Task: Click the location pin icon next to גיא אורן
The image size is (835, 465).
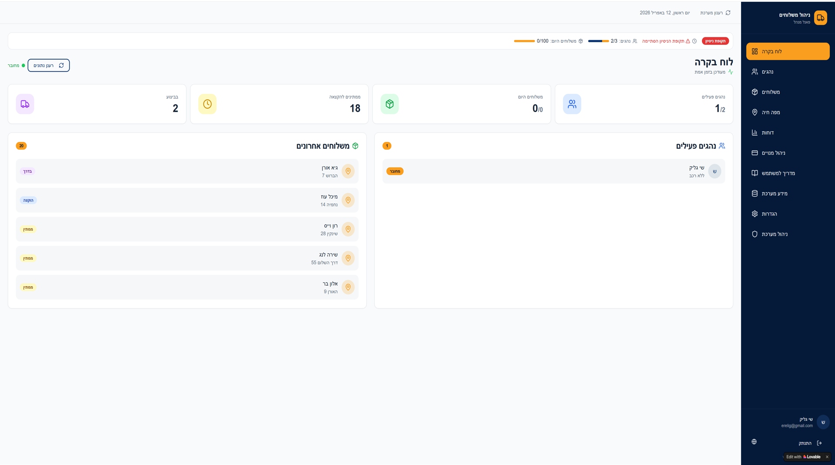Action: click(x=348, y=171)
